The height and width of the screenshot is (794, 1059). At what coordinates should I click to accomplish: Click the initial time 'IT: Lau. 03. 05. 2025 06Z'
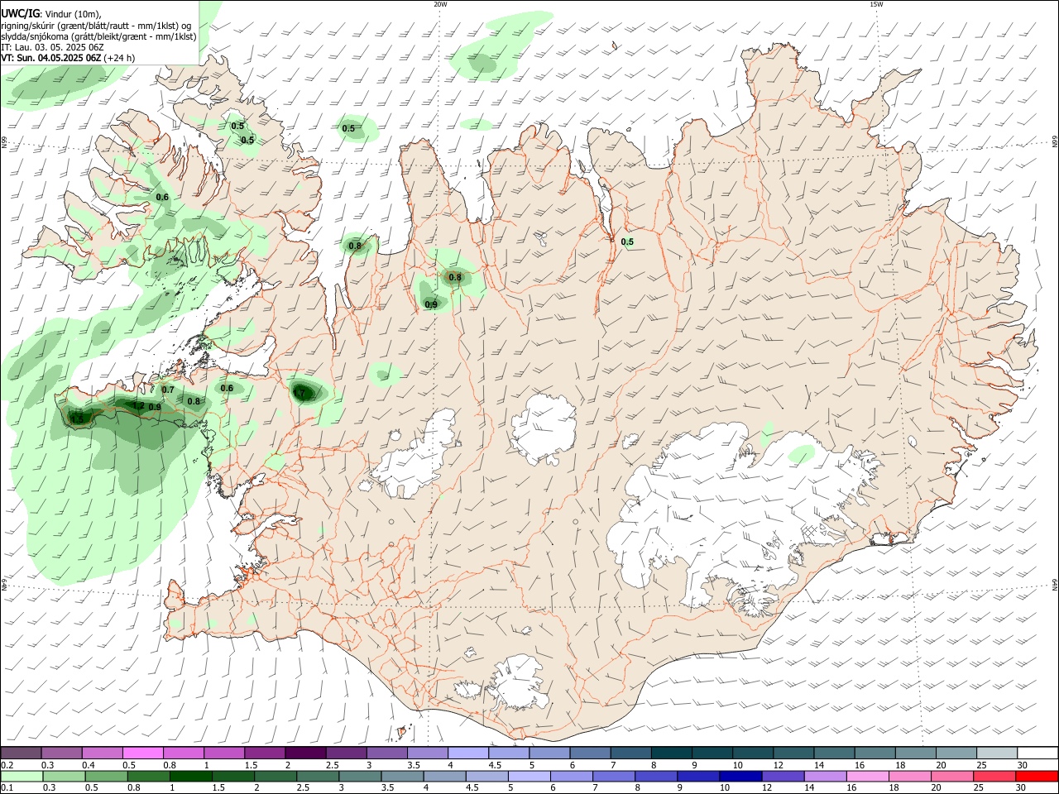(x=52, y=47)
